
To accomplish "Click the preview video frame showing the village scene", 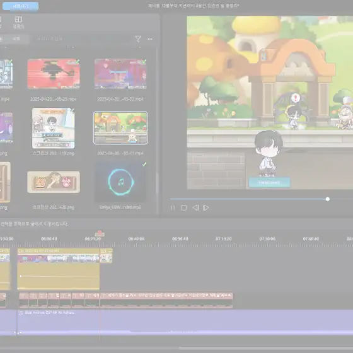I will point(270,103).
